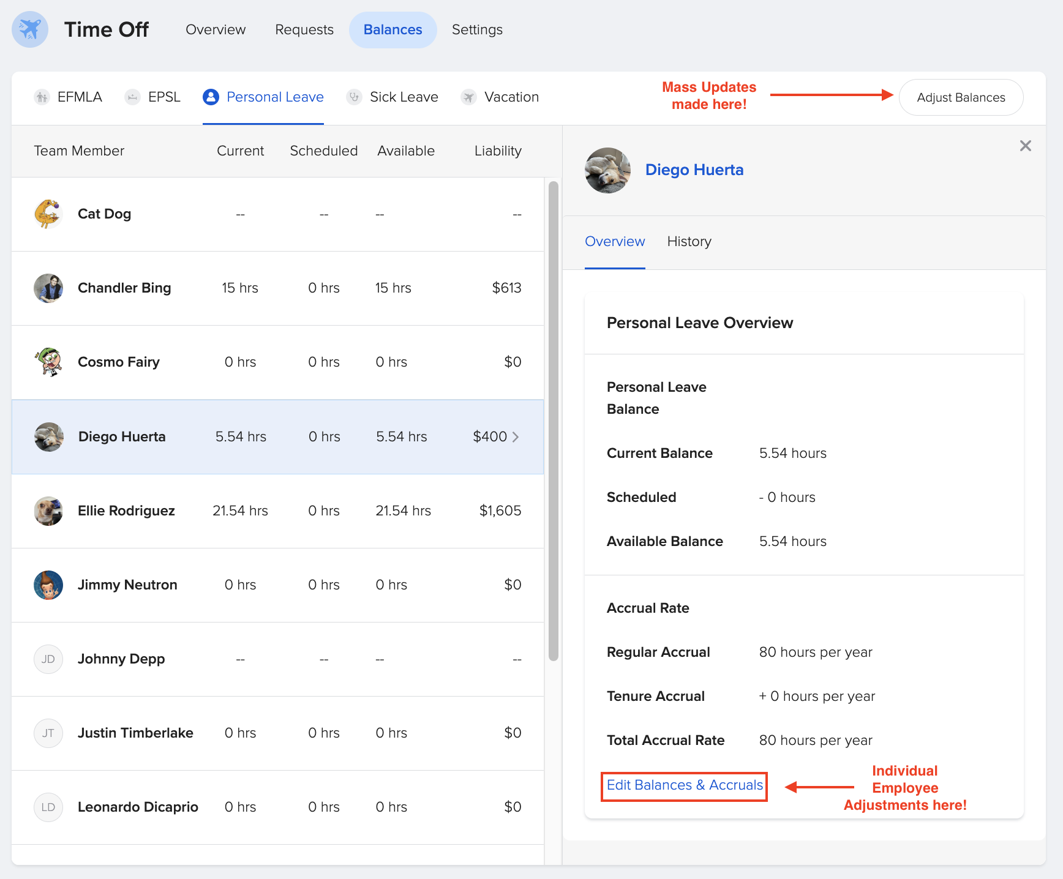Image resolution: width=1063 pixels, height=879 pixels.
Task: Select Johnny Depp's initials avatar
Action: click(48, 659)
